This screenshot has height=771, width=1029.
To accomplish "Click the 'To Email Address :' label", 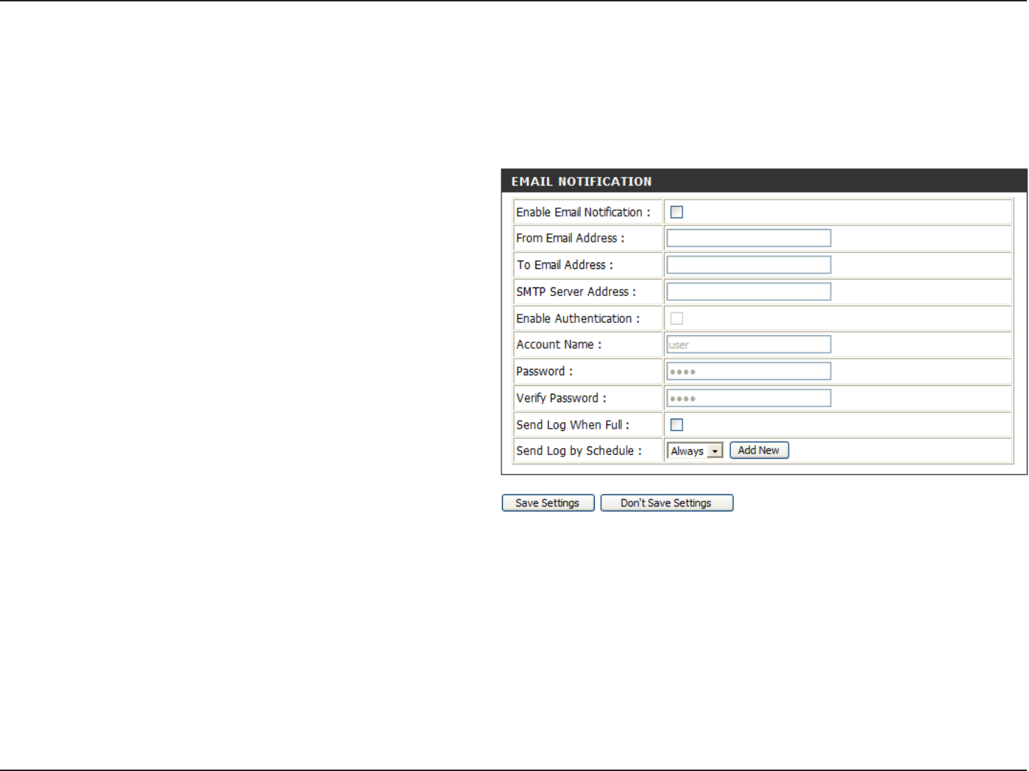I will coord(565,265).
